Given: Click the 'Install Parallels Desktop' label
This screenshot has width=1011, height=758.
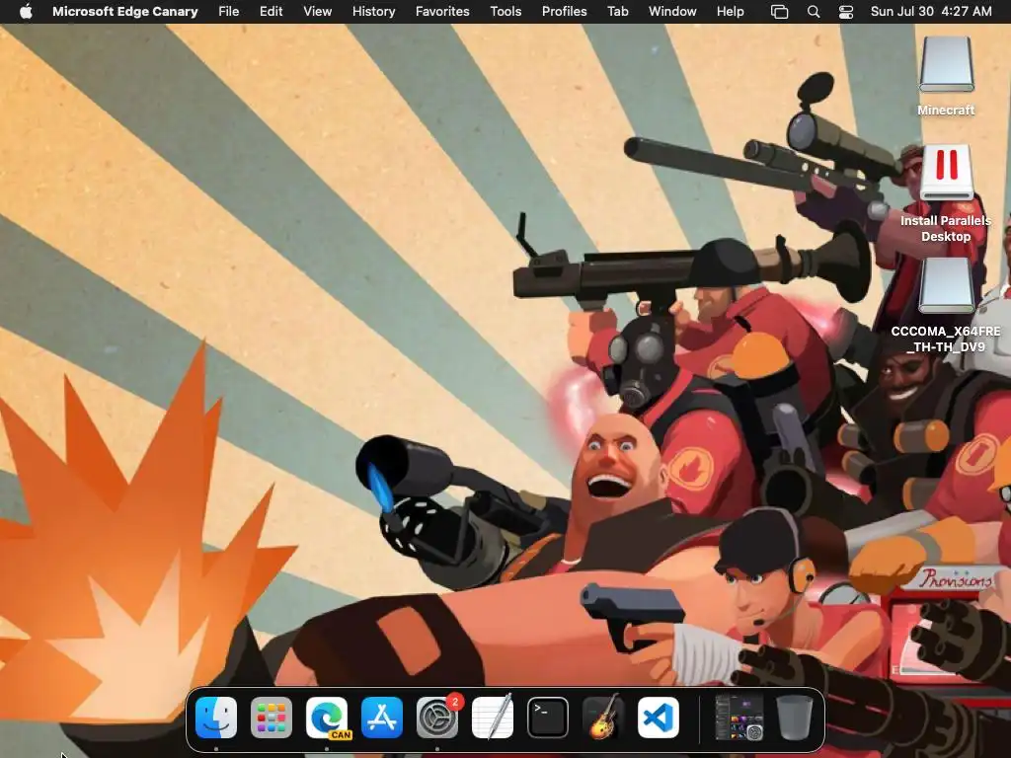Looking at the screenshot, I should click(x=946, y=228).
